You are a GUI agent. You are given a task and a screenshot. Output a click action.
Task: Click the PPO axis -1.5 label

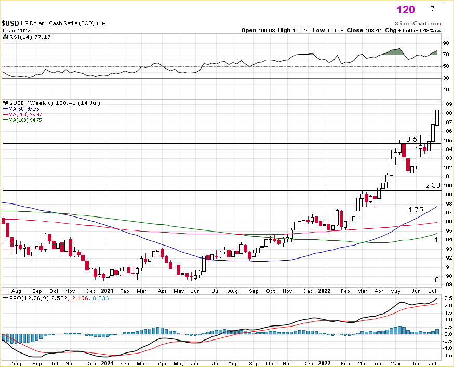[x=448, y=356]
